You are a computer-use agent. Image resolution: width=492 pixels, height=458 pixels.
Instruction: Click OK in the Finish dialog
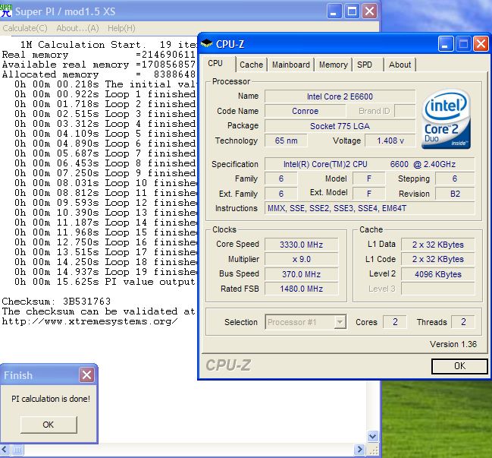(x=49, y=425)
